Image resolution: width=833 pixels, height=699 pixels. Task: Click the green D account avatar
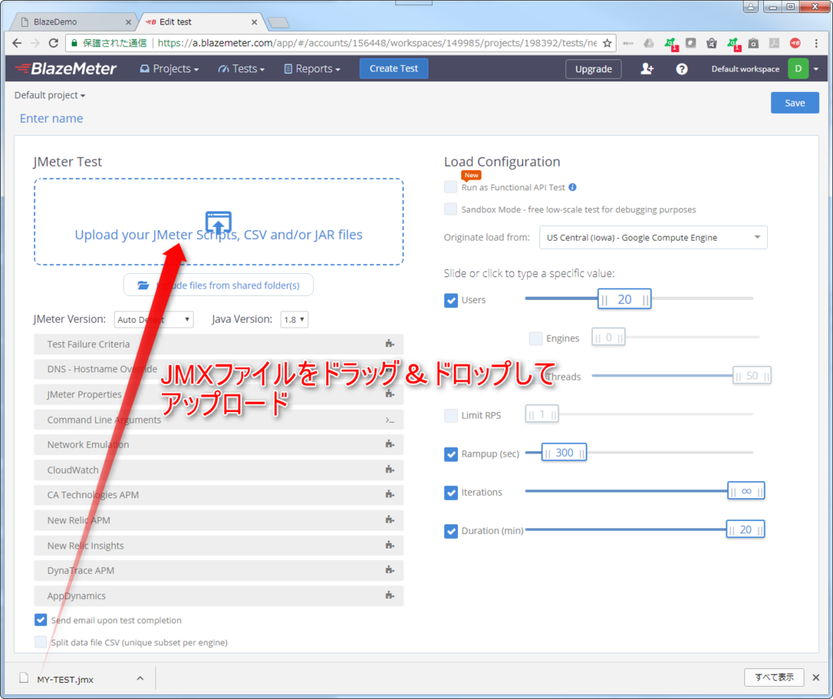click(798, 68)
